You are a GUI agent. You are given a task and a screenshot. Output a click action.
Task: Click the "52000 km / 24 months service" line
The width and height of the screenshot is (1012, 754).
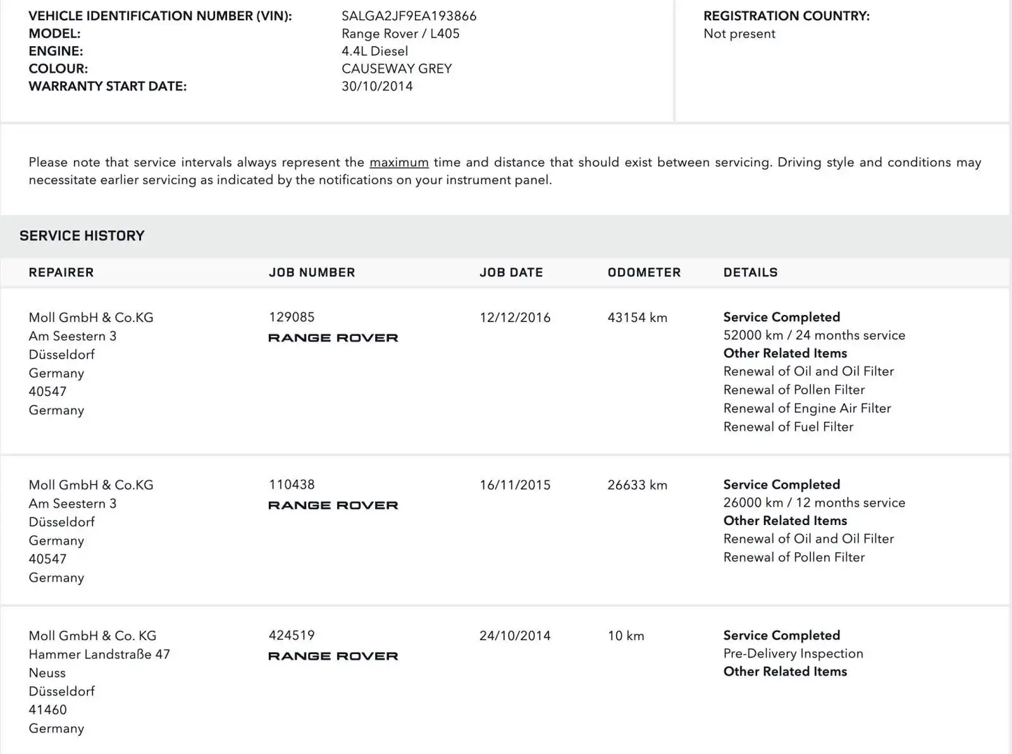[x=814, y=335]
